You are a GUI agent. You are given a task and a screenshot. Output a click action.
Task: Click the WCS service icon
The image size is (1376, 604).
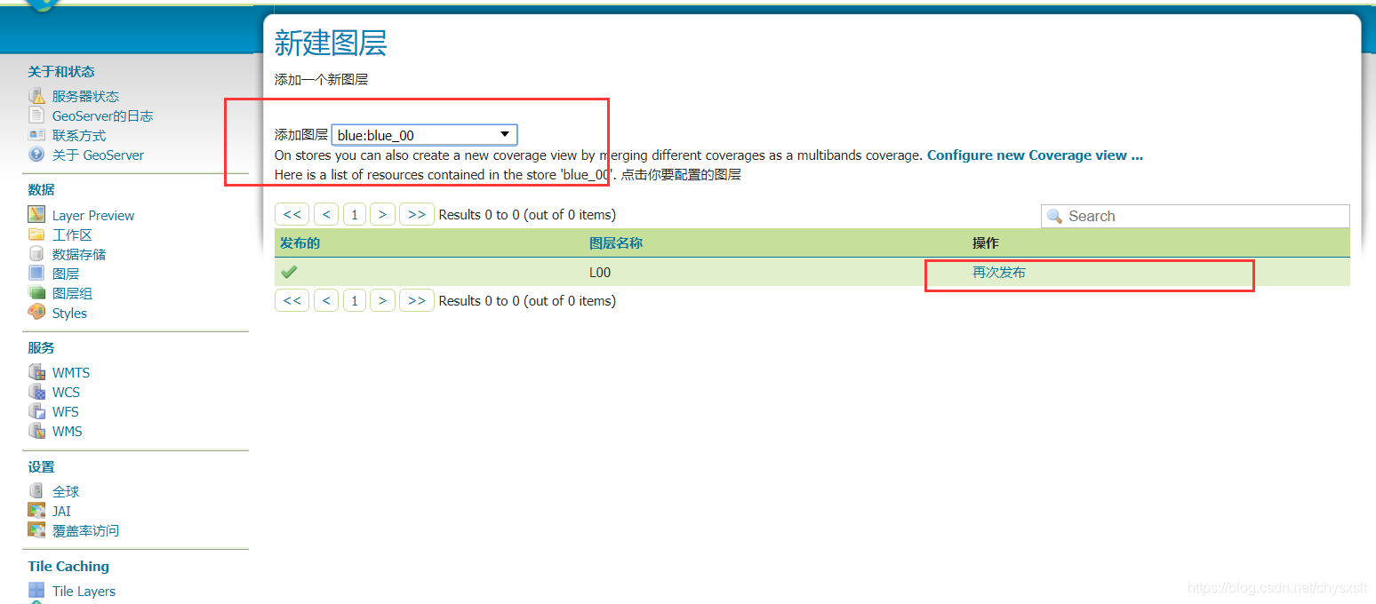point(36,392)
